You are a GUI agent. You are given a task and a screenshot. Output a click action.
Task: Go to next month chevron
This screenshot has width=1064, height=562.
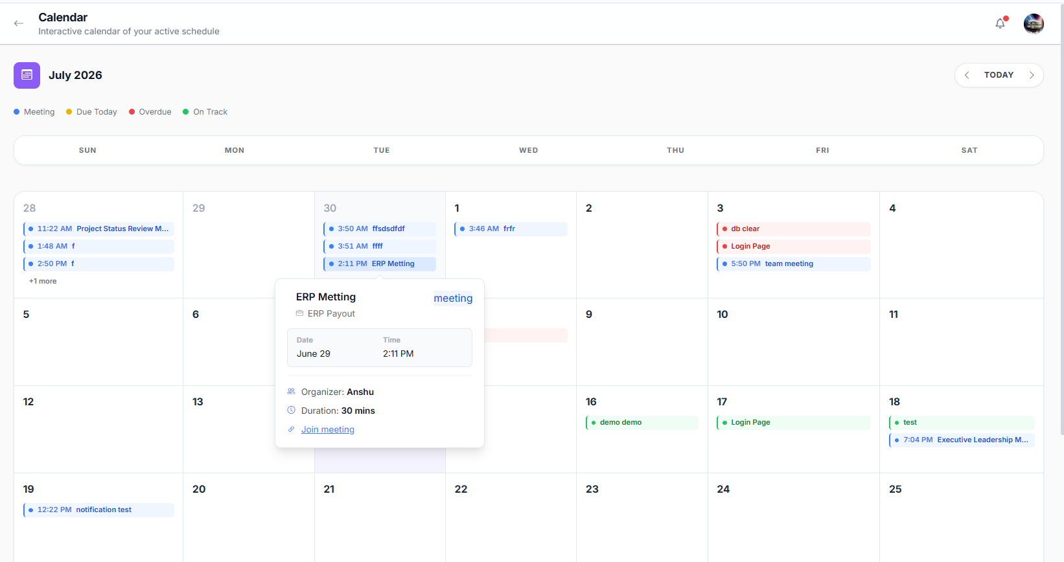(x=1032, y=75)
